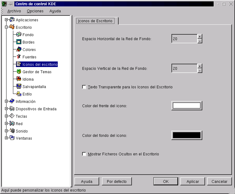Click the Bordes icon under Escritorio
Screen dimensions: 235x194
coord(19,42)
